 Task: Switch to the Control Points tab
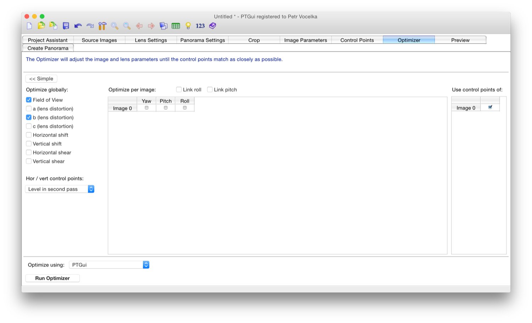tap(357, 40)
